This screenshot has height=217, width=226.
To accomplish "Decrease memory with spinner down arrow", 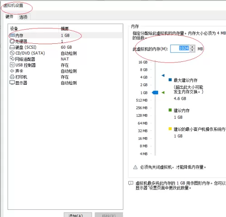I will (193, 51).
